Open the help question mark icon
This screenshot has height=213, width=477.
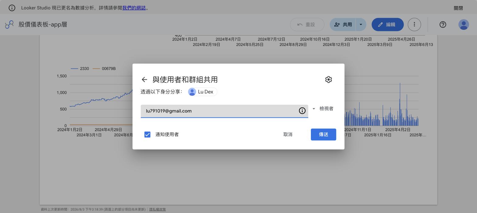pos(443,25)
